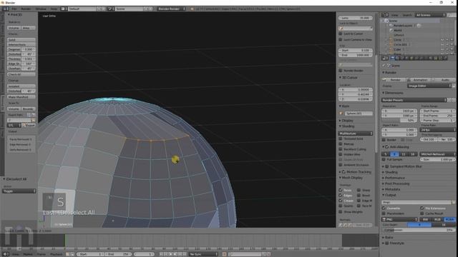Expand the Display panel

point(346,121)
